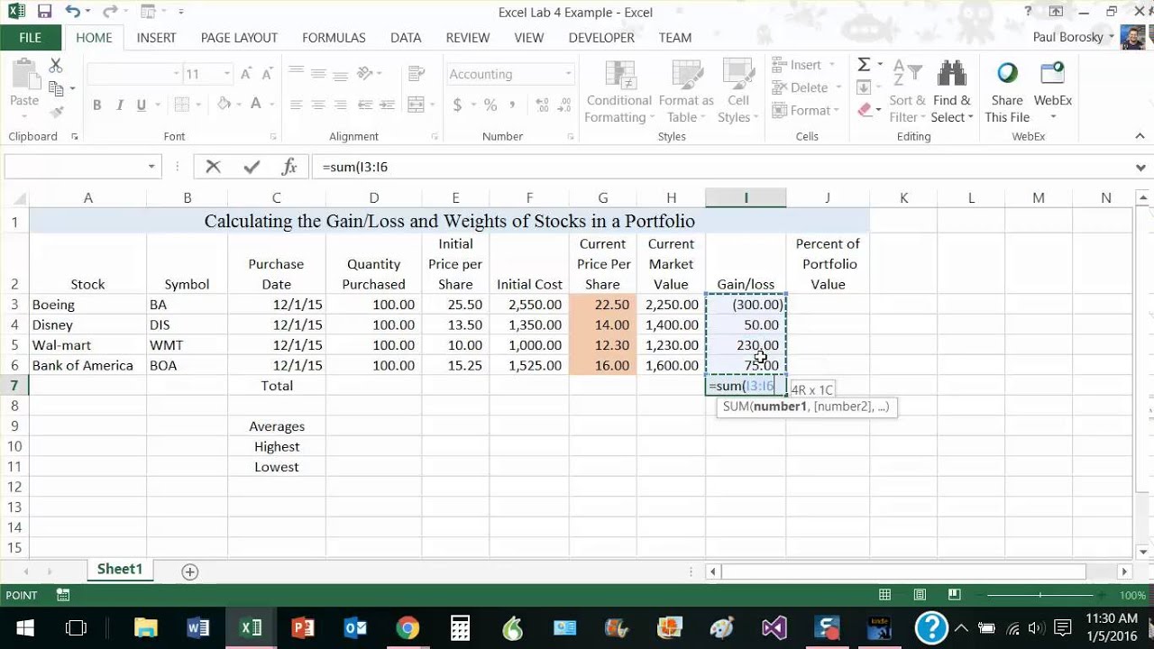The image size is (1154, 649).
Task: Click the Undo arrow icon
Action: 73,13
